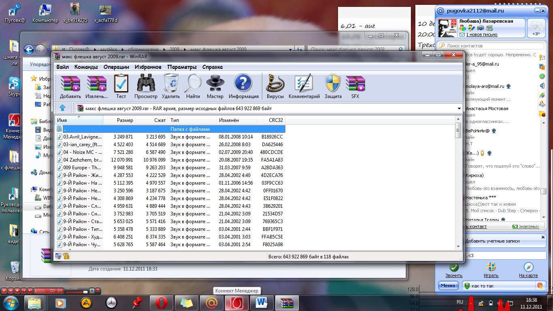Click the speaker icon in Agent sidebar
The height and width of the screenshot is (311, 553).
point(542,85)
